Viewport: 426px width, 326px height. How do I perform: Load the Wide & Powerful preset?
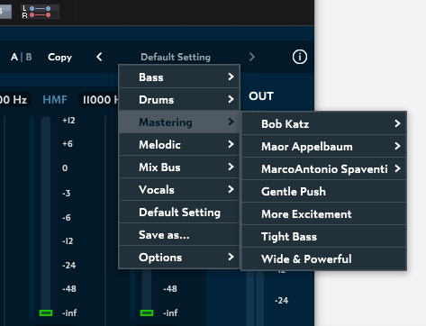tap(324, 258)
